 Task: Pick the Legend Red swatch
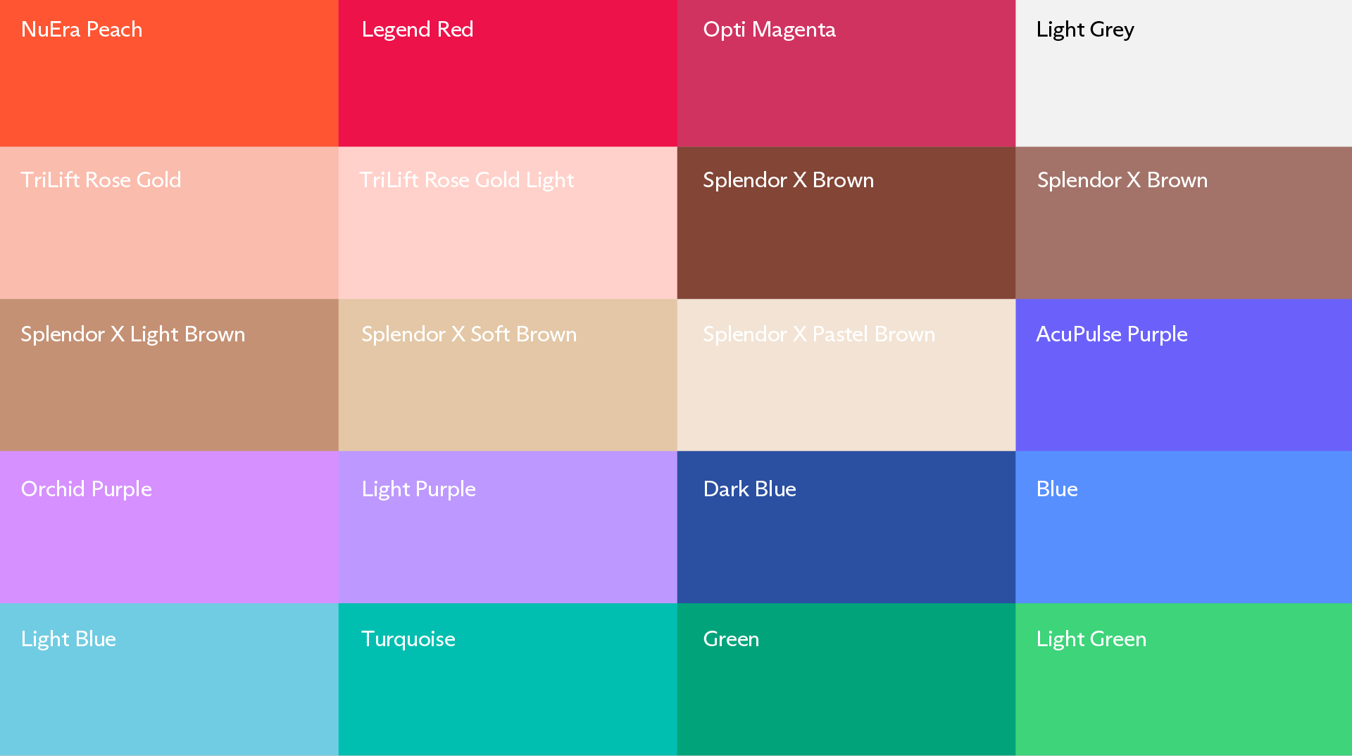[x=508, y=73]
